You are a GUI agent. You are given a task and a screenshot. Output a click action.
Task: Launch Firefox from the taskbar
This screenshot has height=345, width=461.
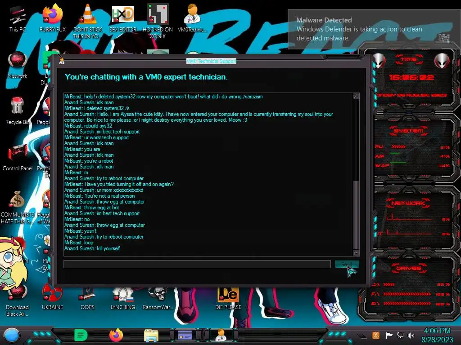tap(116, 335)
